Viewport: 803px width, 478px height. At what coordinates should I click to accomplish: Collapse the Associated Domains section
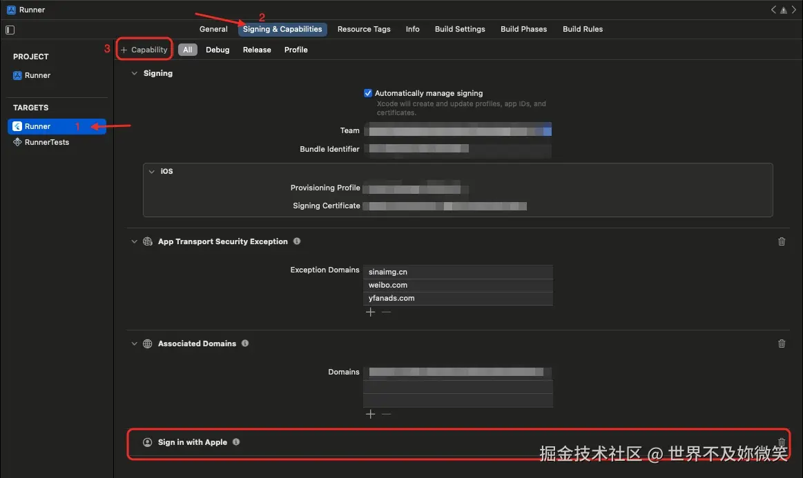click(135, 343)
